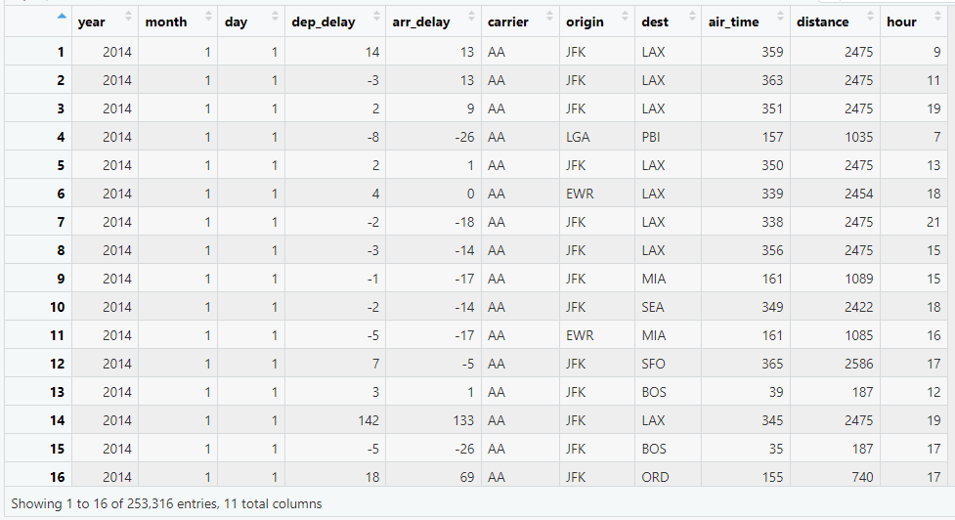The width and height of the screenshot is (955, 520).
Task: Click the dep_delay cell showing 142
Action: point(366,420)
